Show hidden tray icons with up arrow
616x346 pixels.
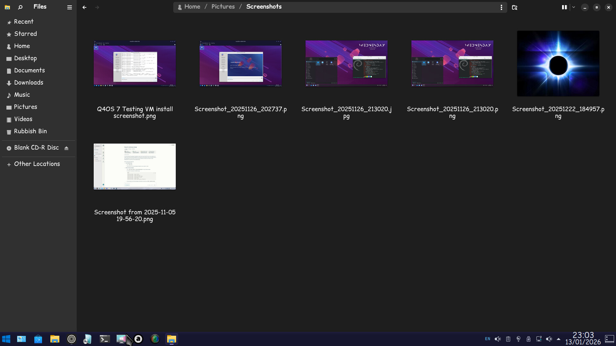pos(559,339)
